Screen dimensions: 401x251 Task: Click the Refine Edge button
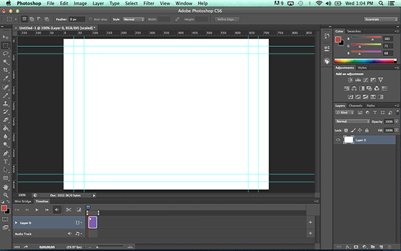[x=227, y=19]
